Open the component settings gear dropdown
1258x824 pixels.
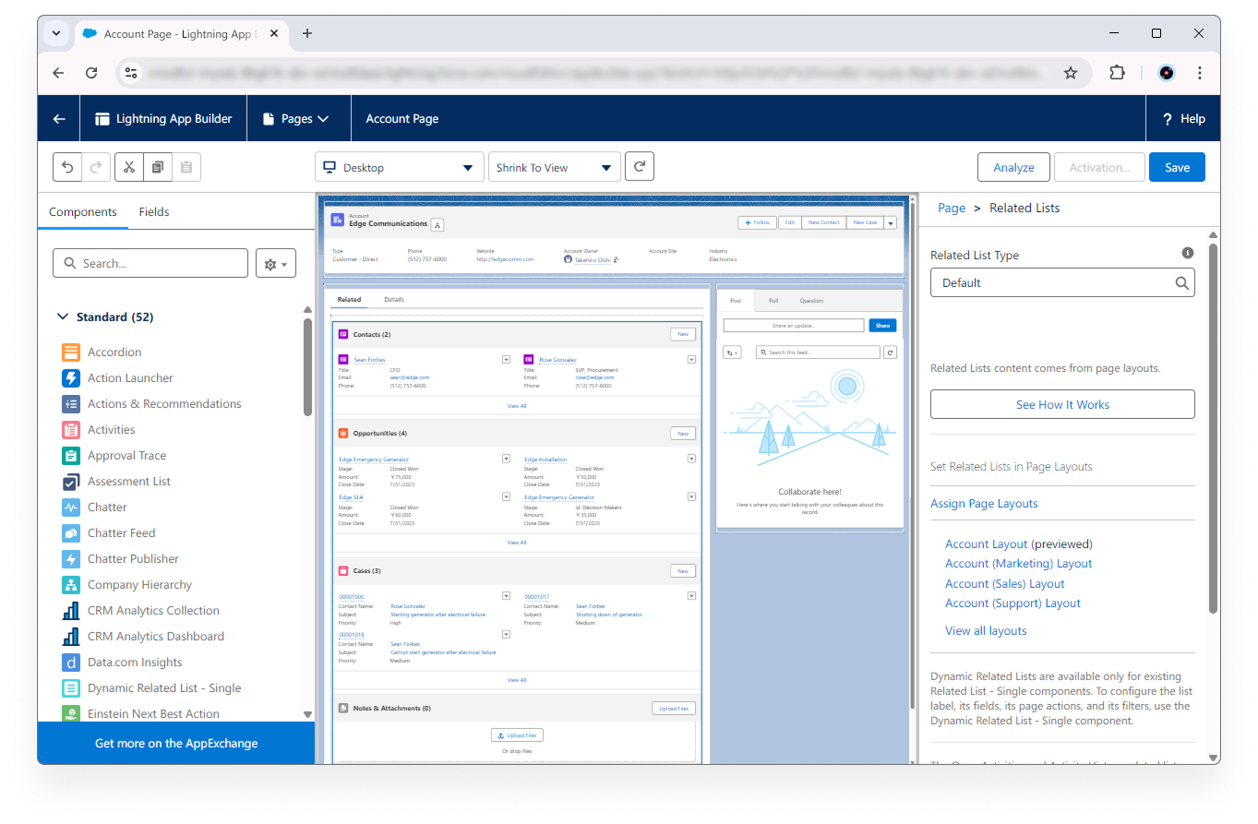point(276,264)
